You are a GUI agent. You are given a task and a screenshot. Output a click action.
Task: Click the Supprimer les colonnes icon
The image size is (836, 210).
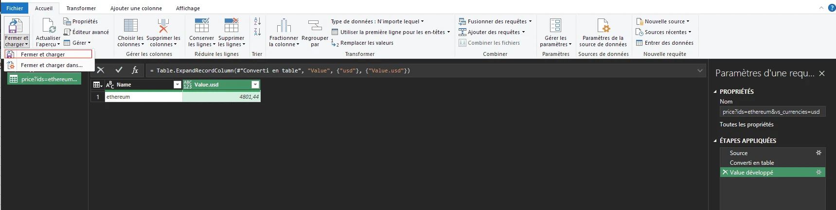coord(163,26)
